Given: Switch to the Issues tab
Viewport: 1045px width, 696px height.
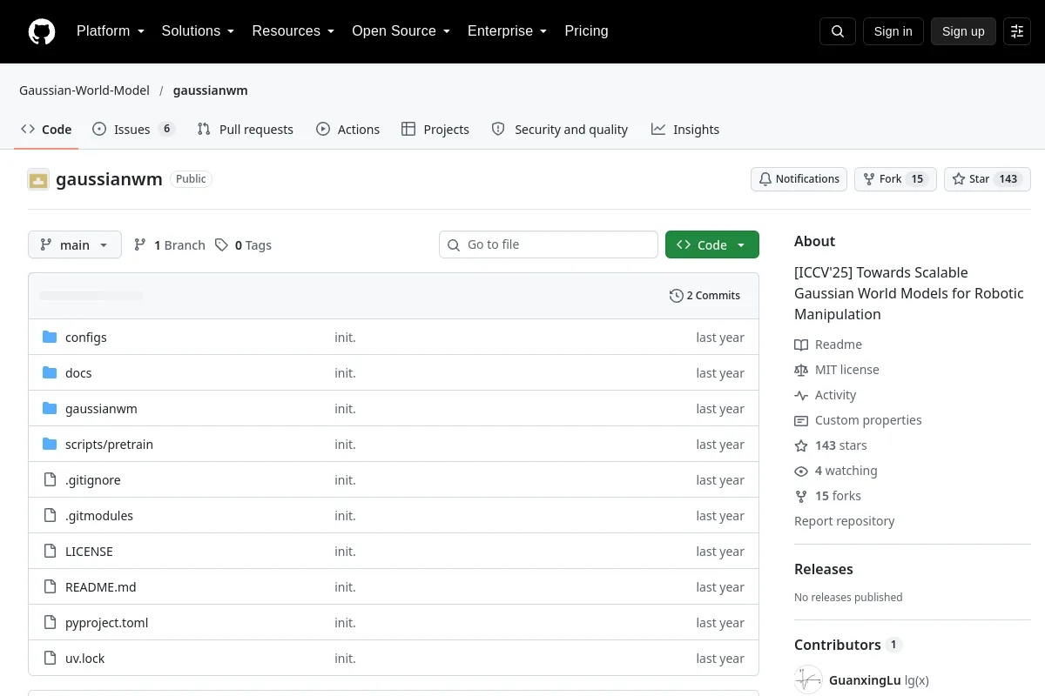Looking at the screenshot, I should 133,130.
